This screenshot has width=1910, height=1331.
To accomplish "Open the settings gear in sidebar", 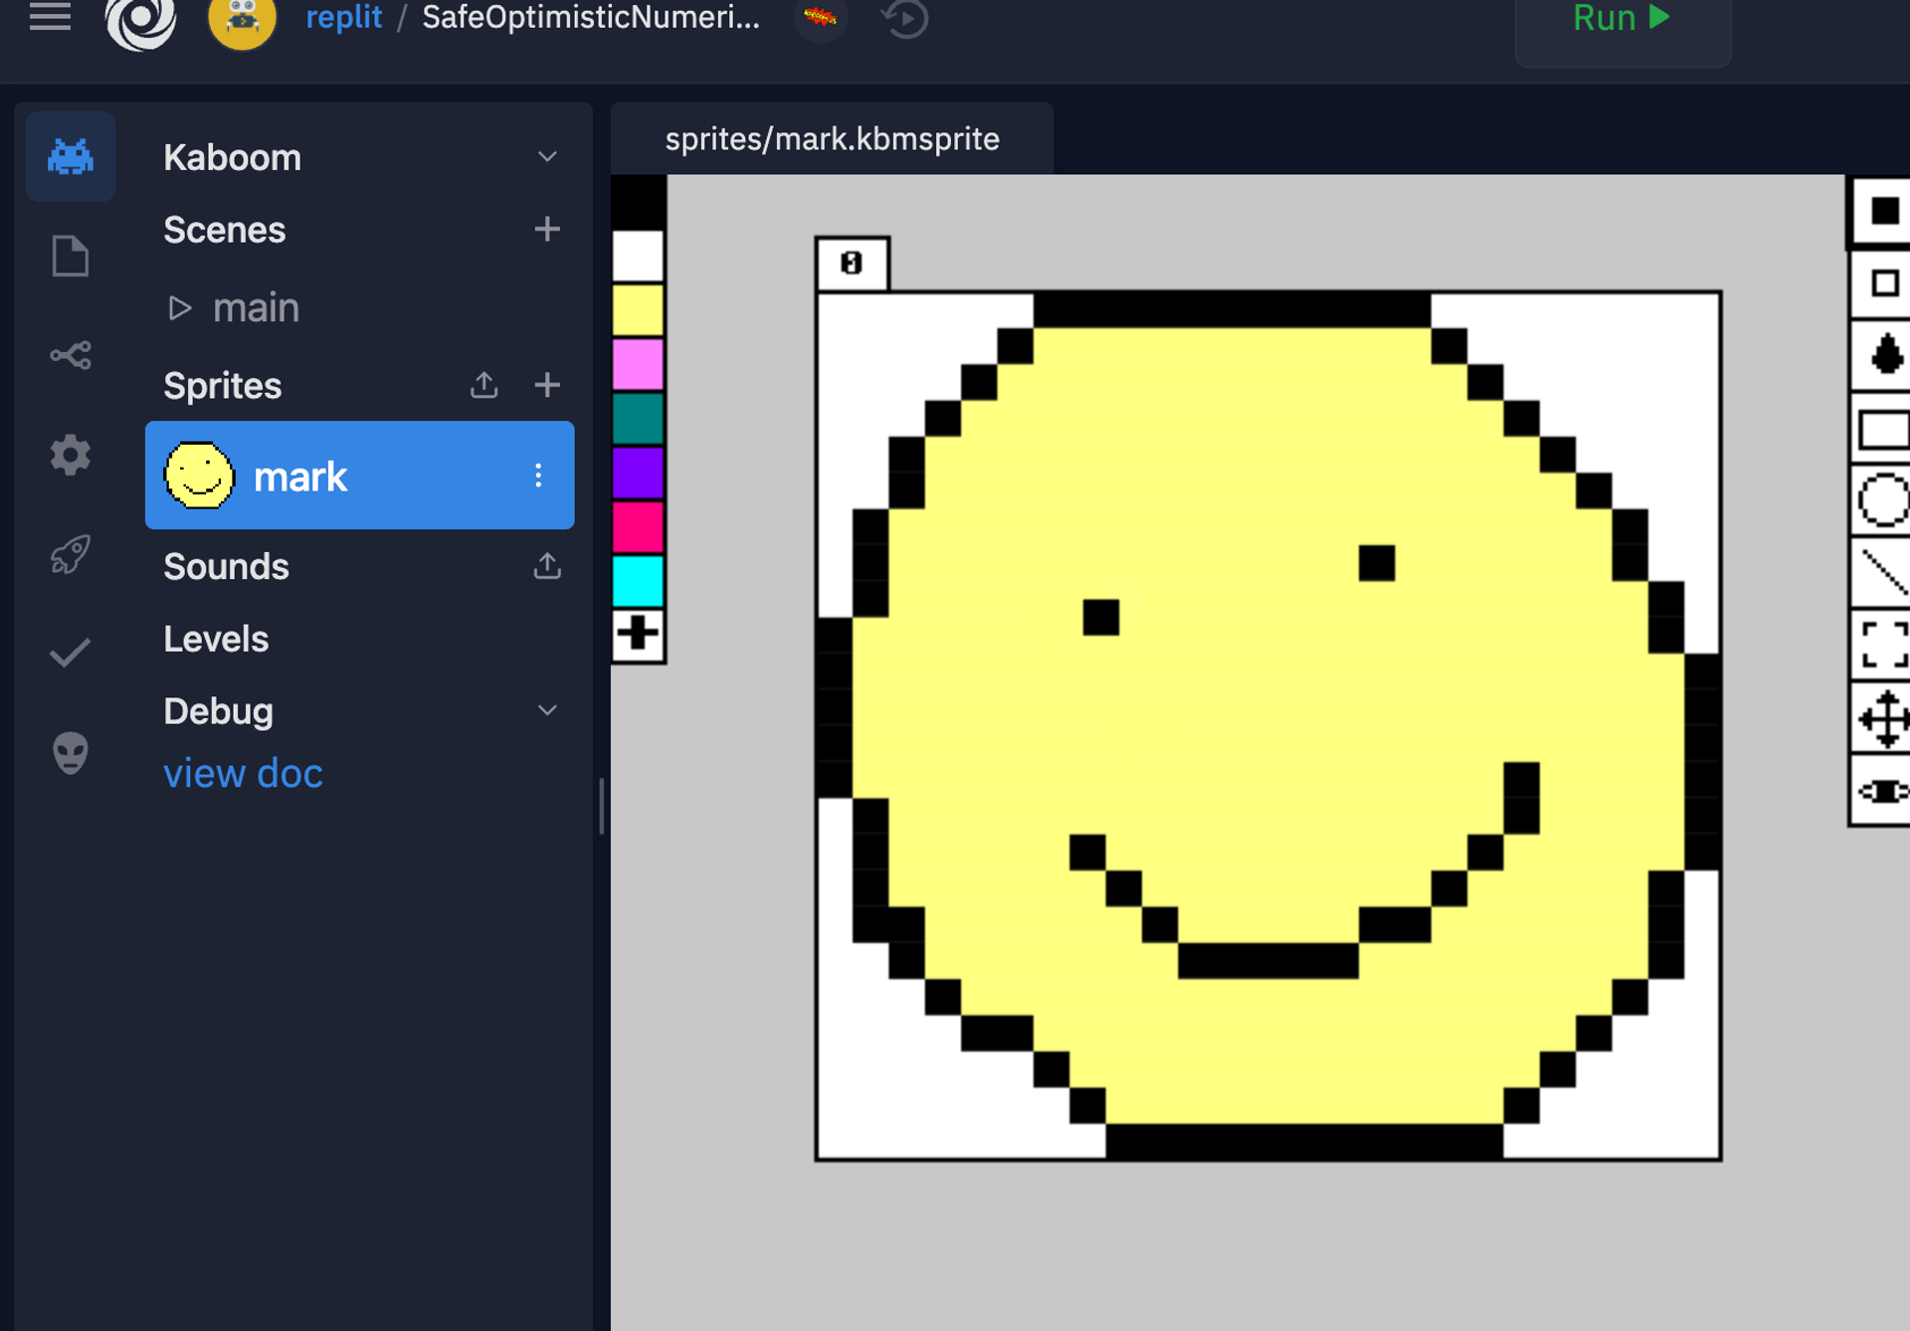I will pyautogui.click(x=70, y=455).
